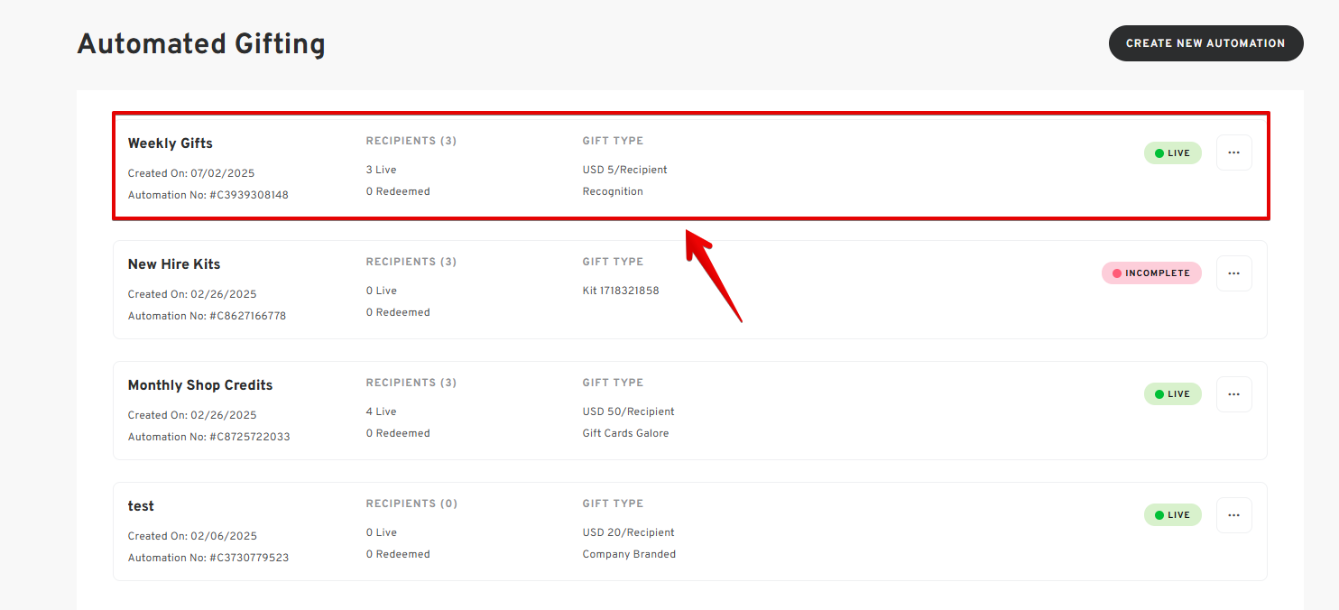Click the Automated Gifting page heading
Screen dimensions: 1339x610
201,43
